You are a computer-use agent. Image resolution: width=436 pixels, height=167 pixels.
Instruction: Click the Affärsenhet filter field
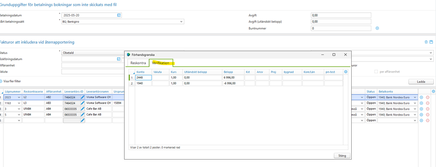click(93, 65)
